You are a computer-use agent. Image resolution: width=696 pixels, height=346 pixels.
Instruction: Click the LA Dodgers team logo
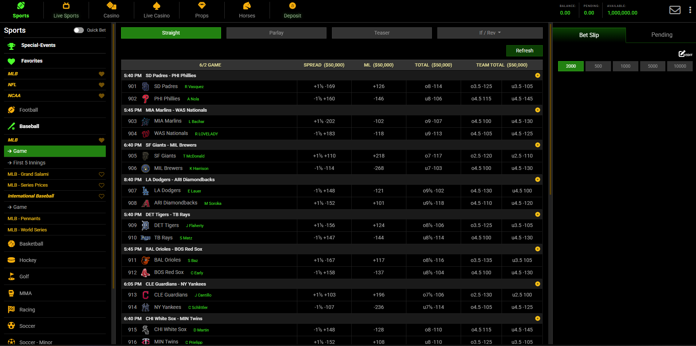point(146,191)
